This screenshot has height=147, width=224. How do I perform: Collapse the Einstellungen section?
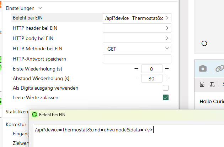[40, 8]
